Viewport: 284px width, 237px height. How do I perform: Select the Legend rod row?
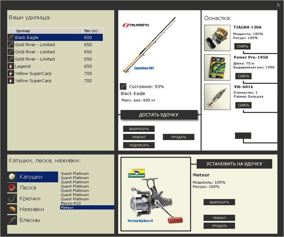click(55, 66)
